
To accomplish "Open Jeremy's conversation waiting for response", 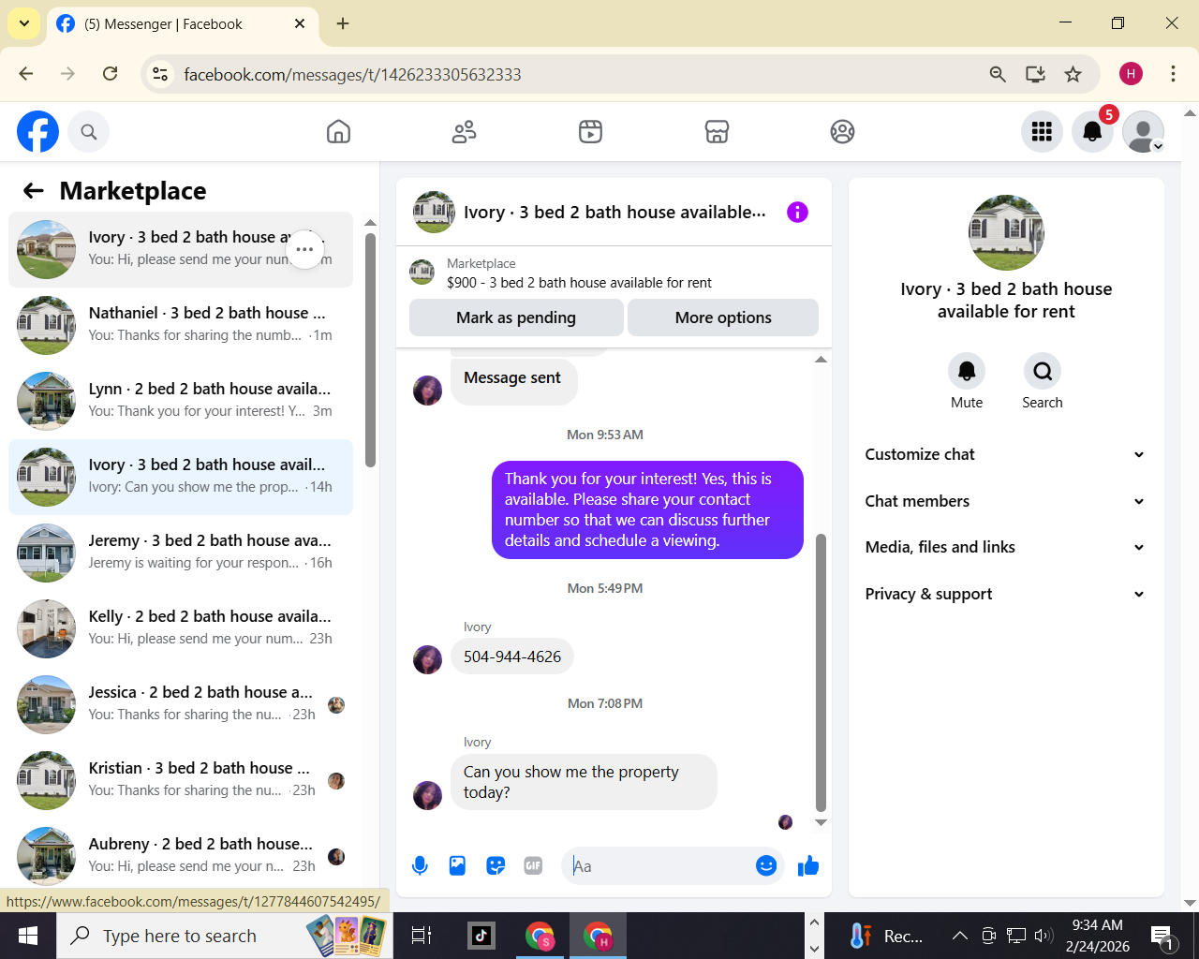I will point(181,553).
